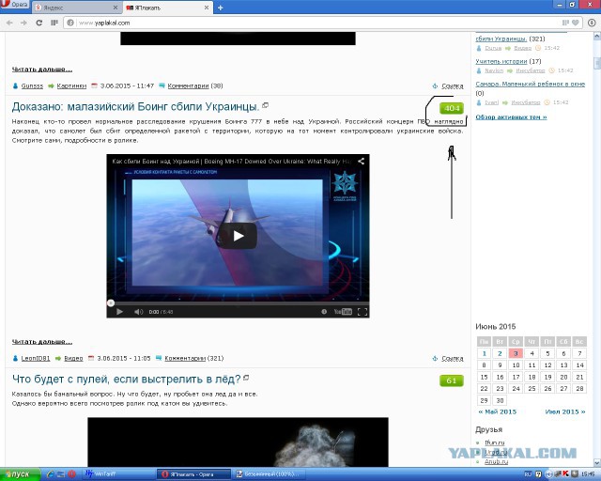Screen dimensions: 601x481
Task: Toggle fullscreen on the video player
Action: coord(362,312)
